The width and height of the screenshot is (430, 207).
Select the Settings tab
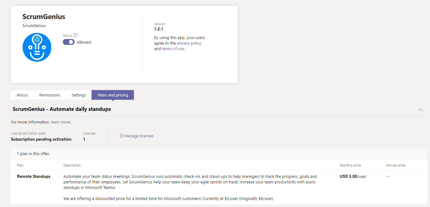pyautogui.click(x=79, y=95)
